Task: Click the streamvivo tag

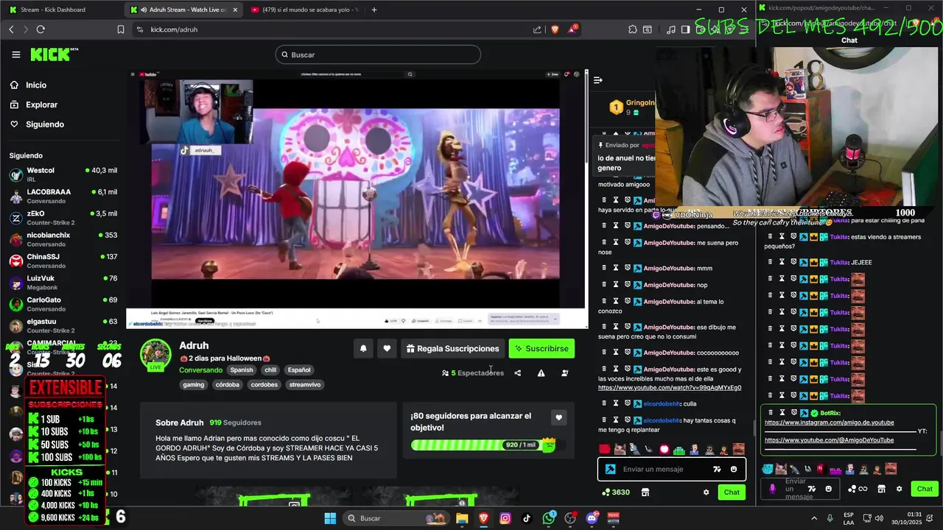Action: tap(304, 385)
